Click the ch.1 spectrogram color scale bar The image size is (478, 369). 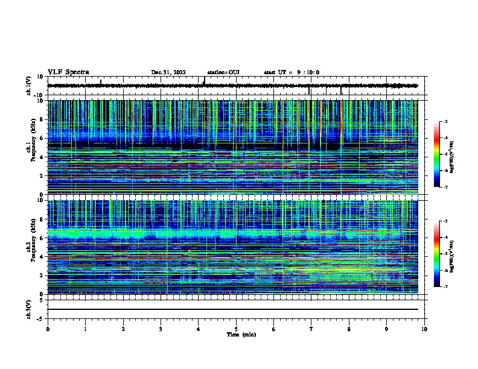tap(436, 154)
